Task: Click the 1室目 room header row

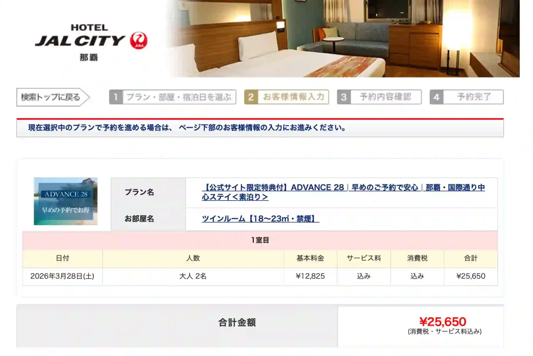Action: pos(260,240)
